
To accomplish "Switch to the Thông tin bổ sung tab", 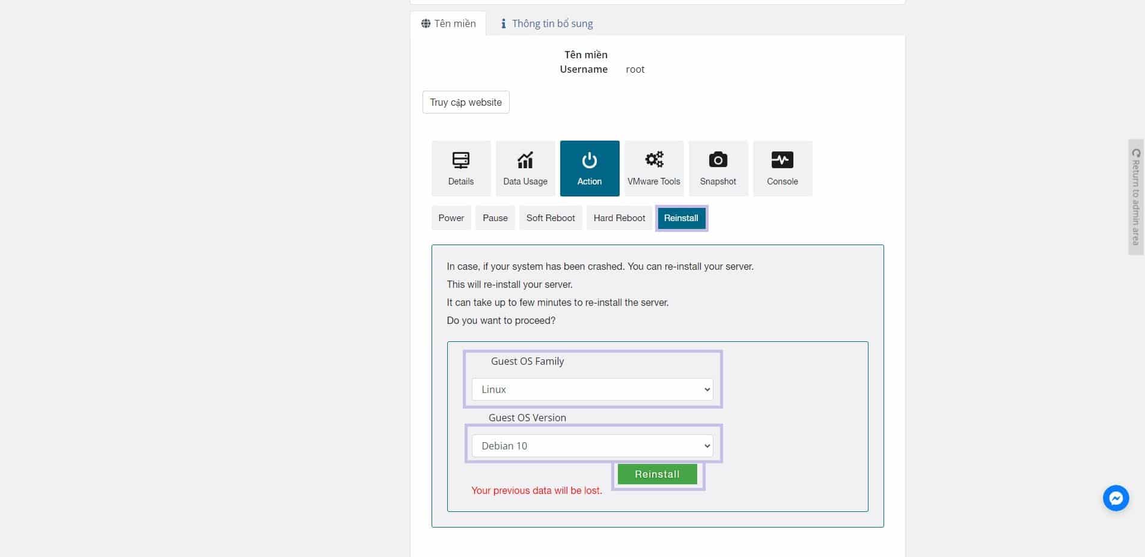I will [547, 23].
